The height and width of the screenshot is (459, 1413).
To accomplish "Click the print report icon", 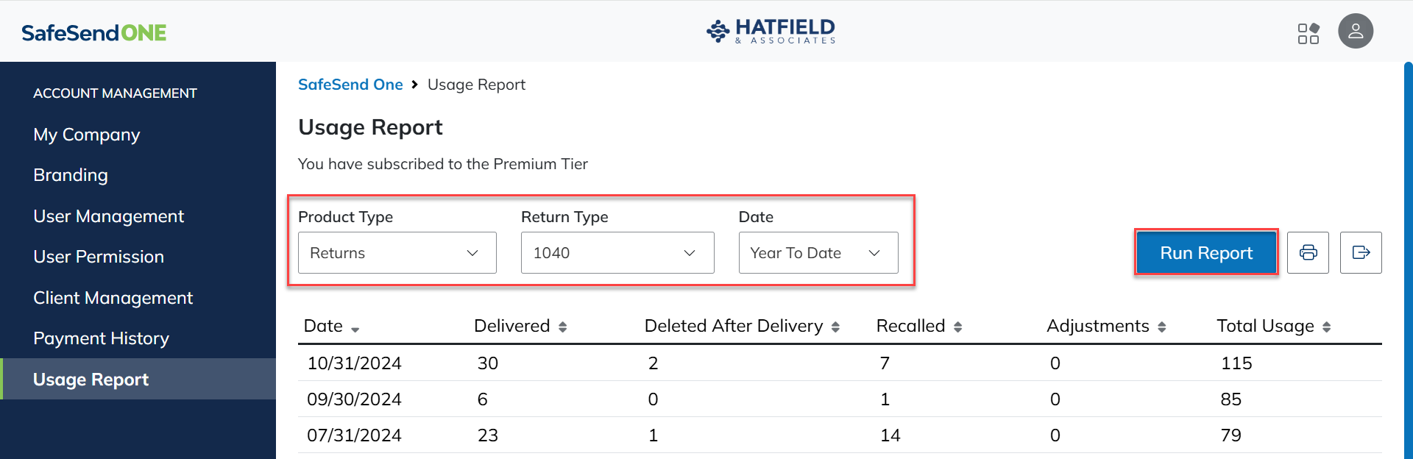I will (1308, 253).
